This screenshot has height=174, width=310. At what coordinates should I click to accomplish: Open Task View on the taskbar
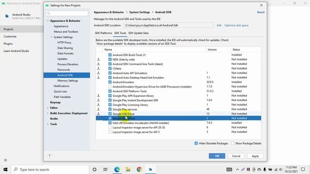pyautogui.click(x=106, y=170)
